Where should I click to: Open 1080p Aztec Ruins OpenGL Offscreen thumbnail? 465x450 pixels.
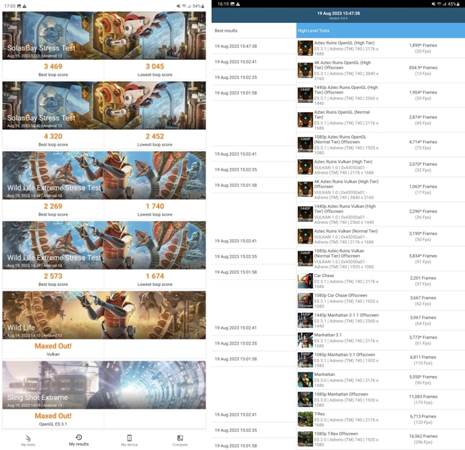click(305, 145)
